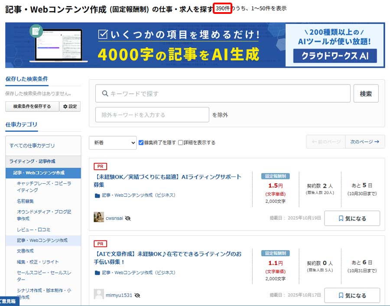Bookmark the first job with 気になる
The height and width of the screenshot is (306, 390).
click(352, 218)
